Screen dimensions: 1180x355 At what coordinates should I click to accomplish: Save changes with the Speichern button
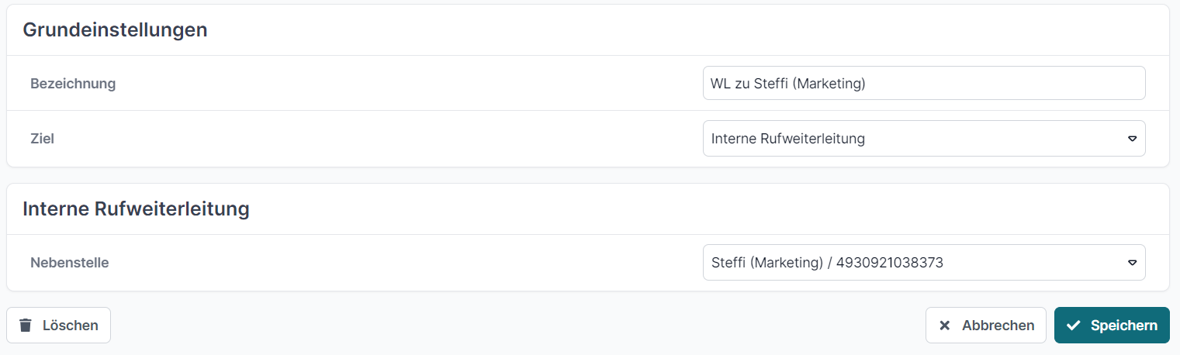[1111, 326]
